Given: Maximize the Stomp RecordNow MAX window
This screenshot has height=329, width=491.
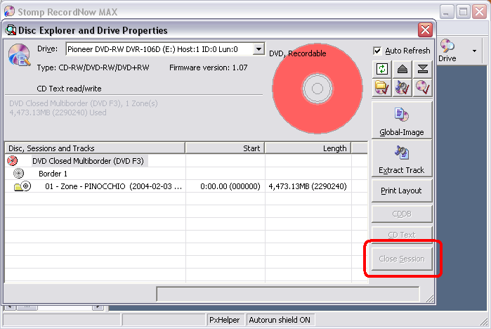Looking at the screenshot, I should point(463,12).
